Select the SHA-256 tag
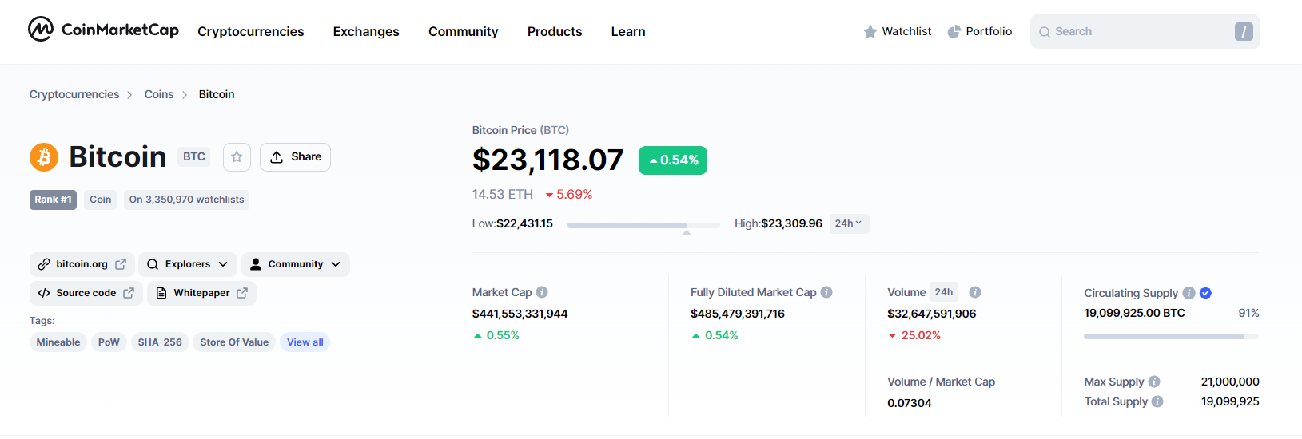This screenshot has width=1302, height=439. click(x=160, y=342)
